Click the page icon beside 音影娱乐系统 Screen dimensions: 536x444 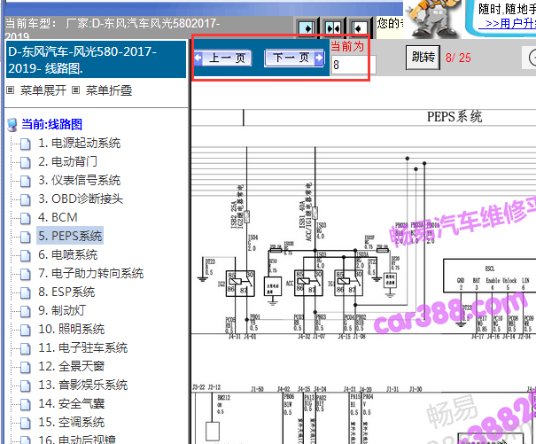point(26,386)
